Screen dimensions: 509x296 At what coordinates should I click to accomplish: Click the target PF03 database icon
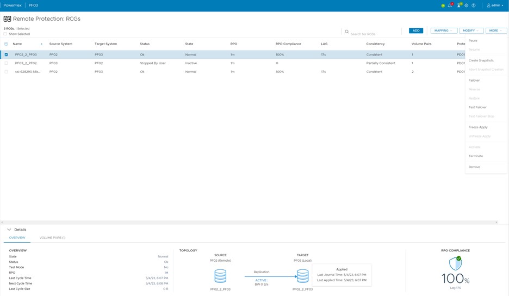pos(302,276)
